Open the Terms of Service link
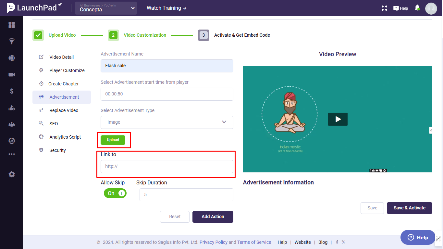 [254, 242]
